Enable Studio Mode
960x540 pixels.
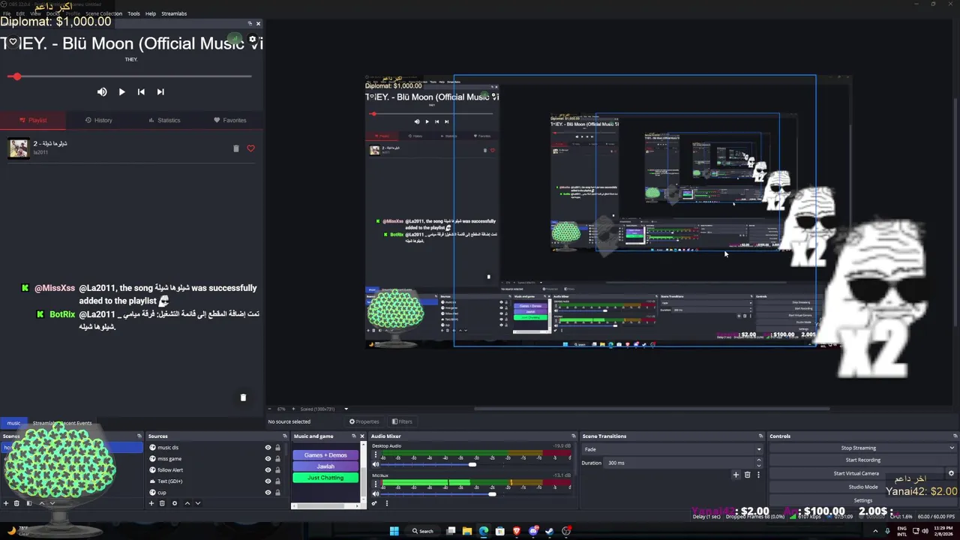tap(862, 487)
